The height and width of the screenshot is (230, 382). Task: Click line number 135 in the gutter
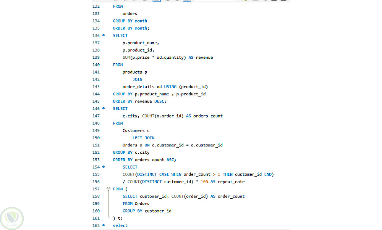pos(96,28)
